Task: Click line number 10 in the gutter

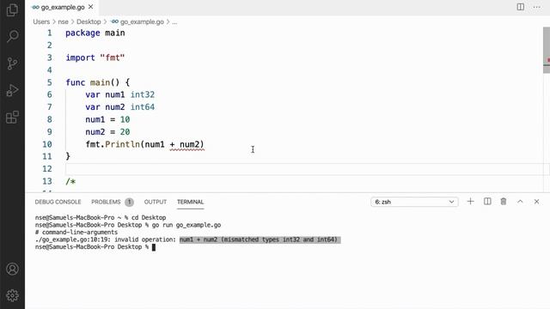Action: click(x=47, y=144)
